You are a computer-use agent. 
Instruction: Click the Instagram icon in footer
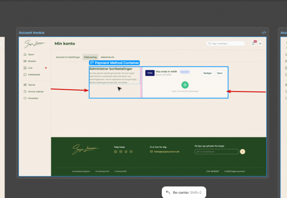121,152
